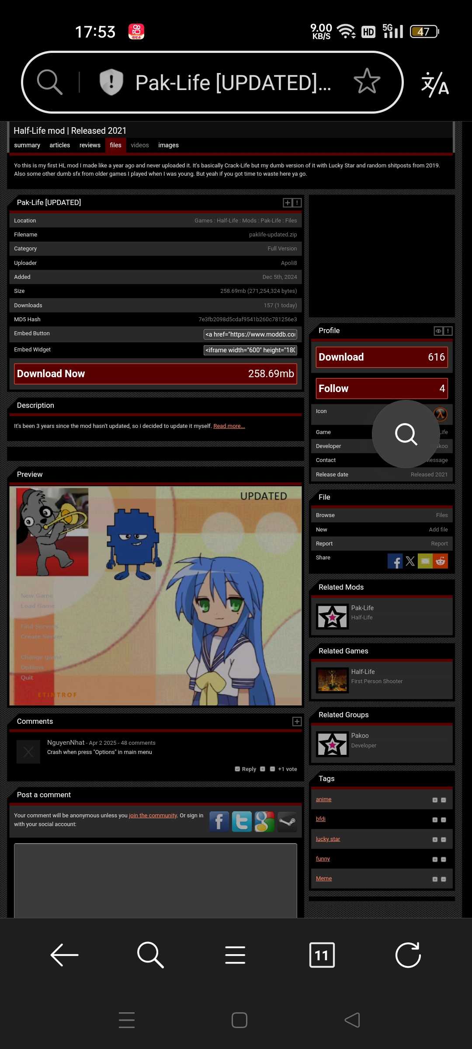
Task: Share the file on Facebook
Action: [x=395, y=561]
